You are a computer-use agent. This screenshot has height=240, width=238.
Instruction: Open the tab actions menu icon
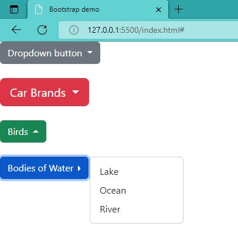(14, 9)
